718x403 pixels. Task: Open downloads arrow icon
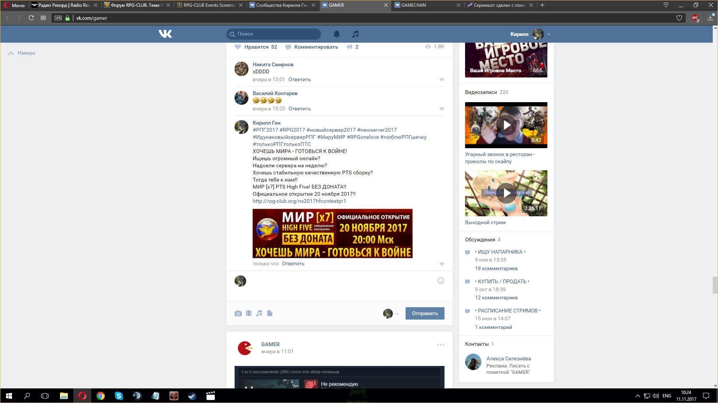(710, 18)
